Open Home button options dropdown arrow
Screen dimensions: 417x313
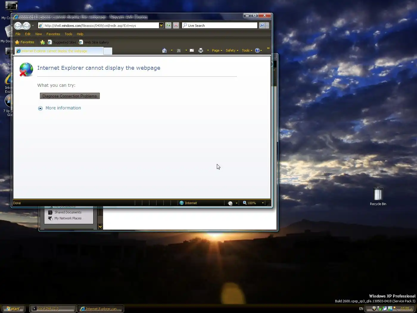click(x=172, y=50)
